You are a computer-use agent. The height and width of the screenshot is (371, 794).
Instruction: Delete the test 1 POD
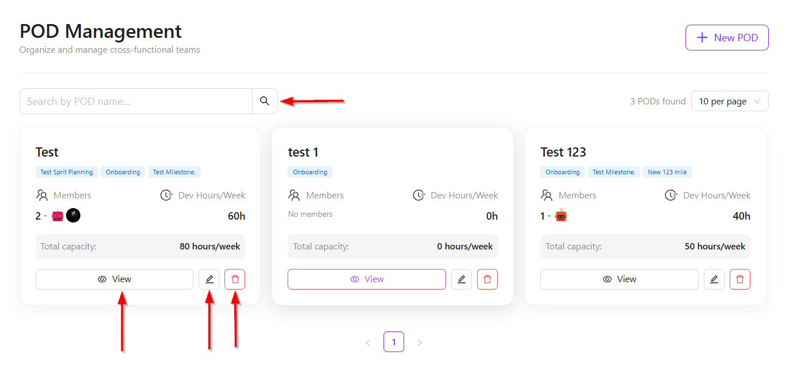(487, 279)
